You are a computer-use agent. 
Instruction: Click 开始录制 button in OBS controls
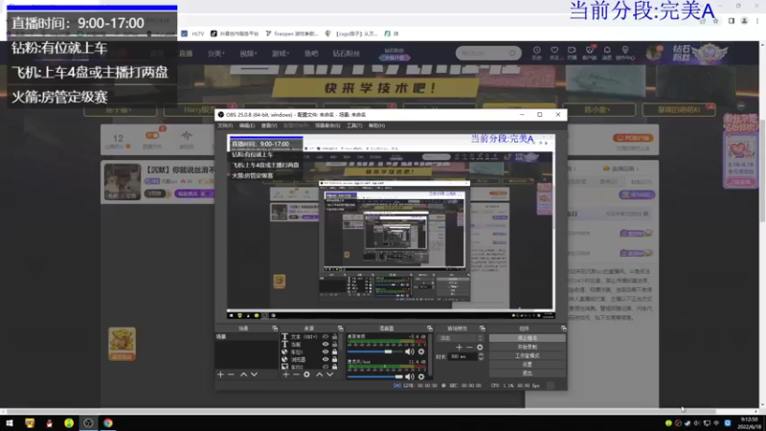(x=528, y=347)
